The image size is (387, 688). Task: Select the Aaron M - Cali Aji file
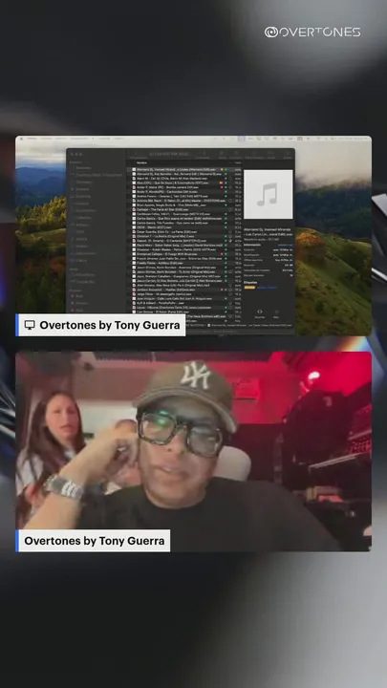pos(186,179)
